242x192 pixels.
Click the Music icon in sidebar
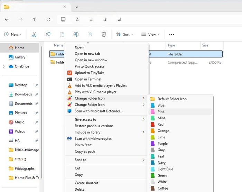coord(11,122)
